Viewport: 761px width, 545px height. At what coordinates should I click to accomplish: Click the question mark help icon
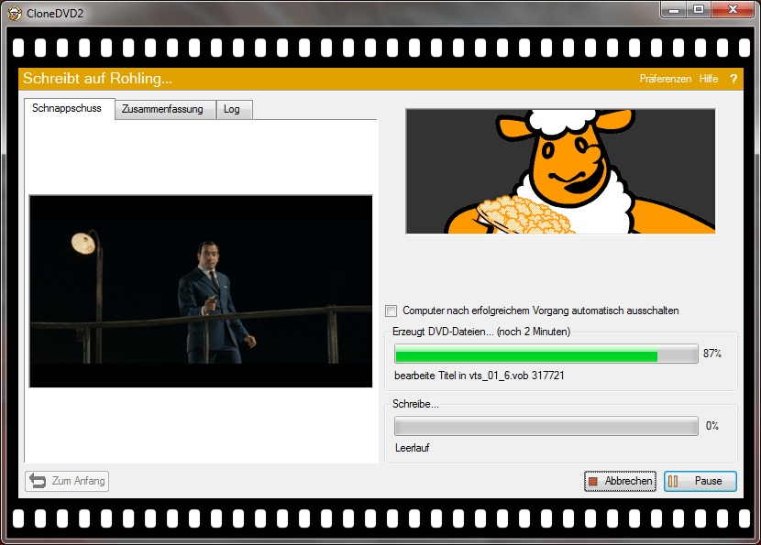[x=733, y=79]
